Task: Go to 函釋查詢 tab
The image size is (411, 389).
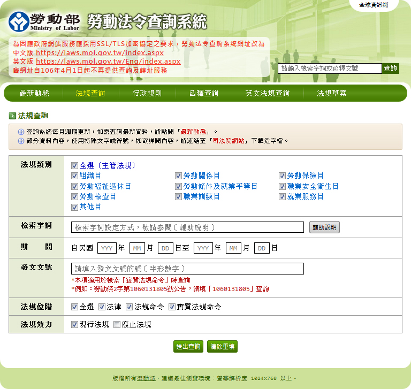Action: (204, 93)
